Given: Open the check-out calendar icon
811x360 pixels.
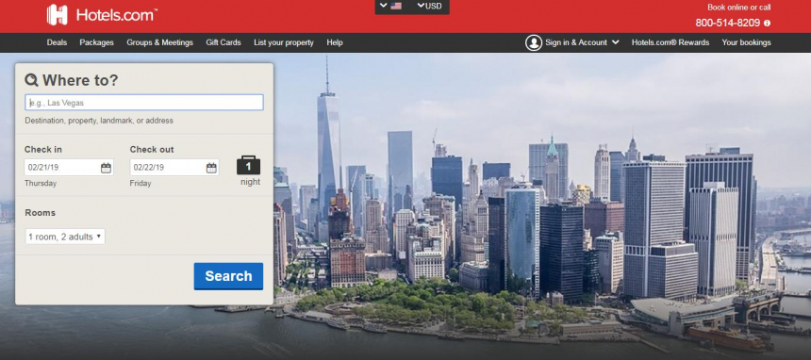Looking at the screenshot, I should coord(211,168).
